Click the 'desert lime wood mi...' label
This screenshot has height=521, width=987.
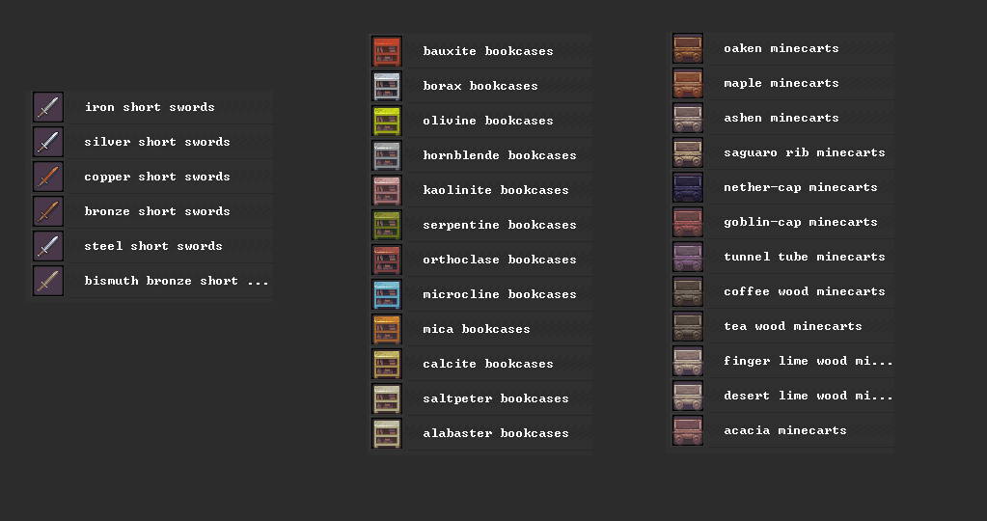809,396
